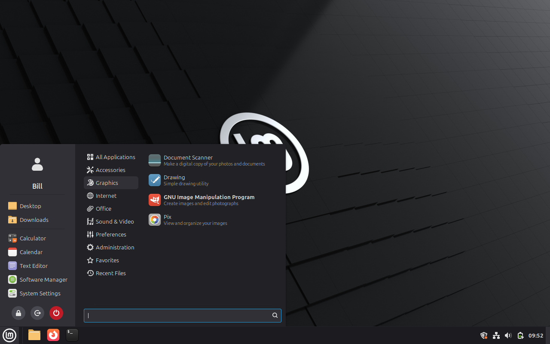Screen dimensions: 550x344
Task: Launch the Drawing app
Action: pyautogui.click(x=174, y=180)
